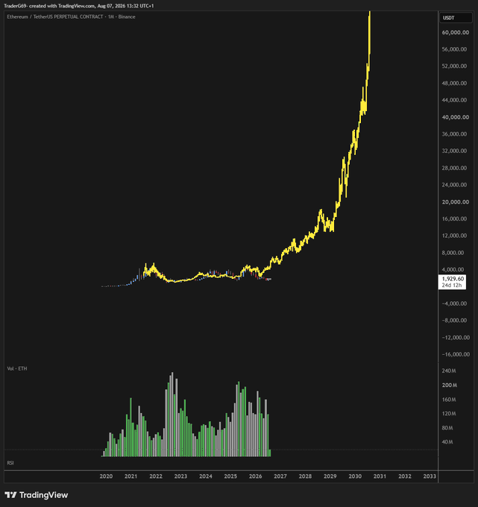
Task: Click the negative −16,000.00 price axis label
Action: [456, 354]
